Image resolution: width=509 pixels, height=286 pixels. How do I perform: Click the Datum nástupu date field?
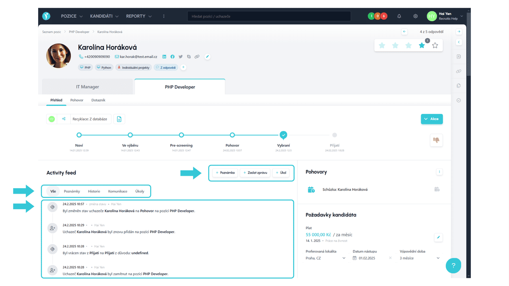[373, 258]
